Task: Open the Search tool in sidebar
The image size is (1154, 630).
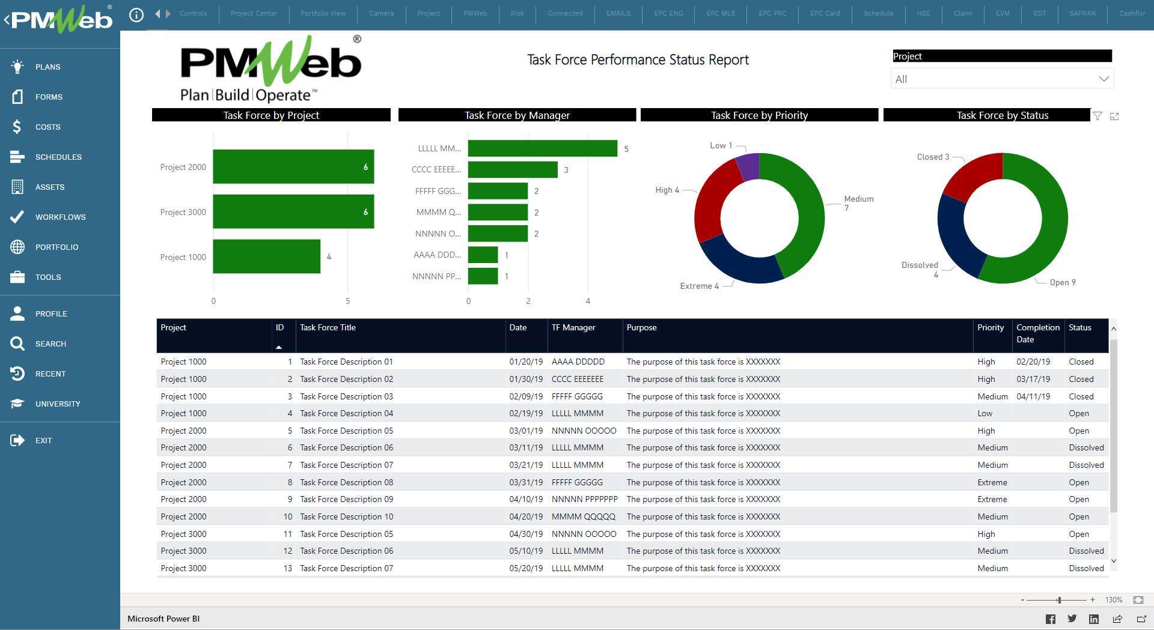Action: click(18, 344)
